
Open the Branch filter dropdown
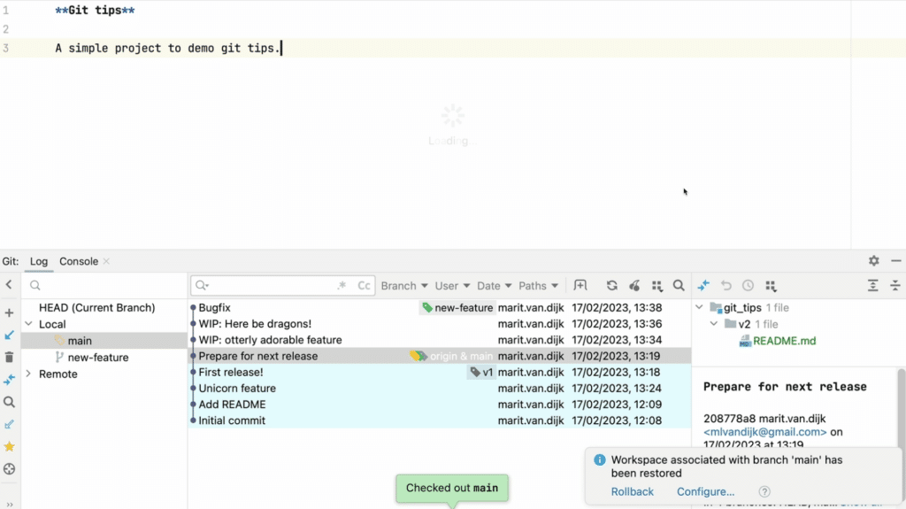pos(403,286)
